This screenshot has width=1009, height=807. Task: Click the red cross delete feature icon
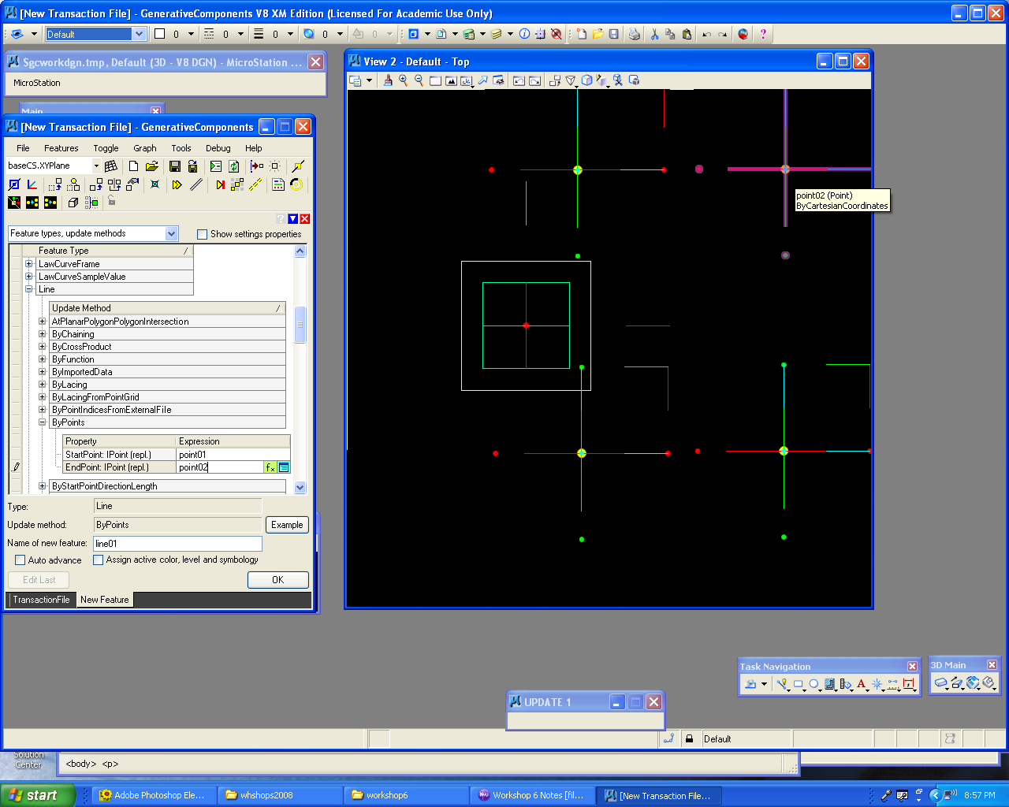coord(155,184)
